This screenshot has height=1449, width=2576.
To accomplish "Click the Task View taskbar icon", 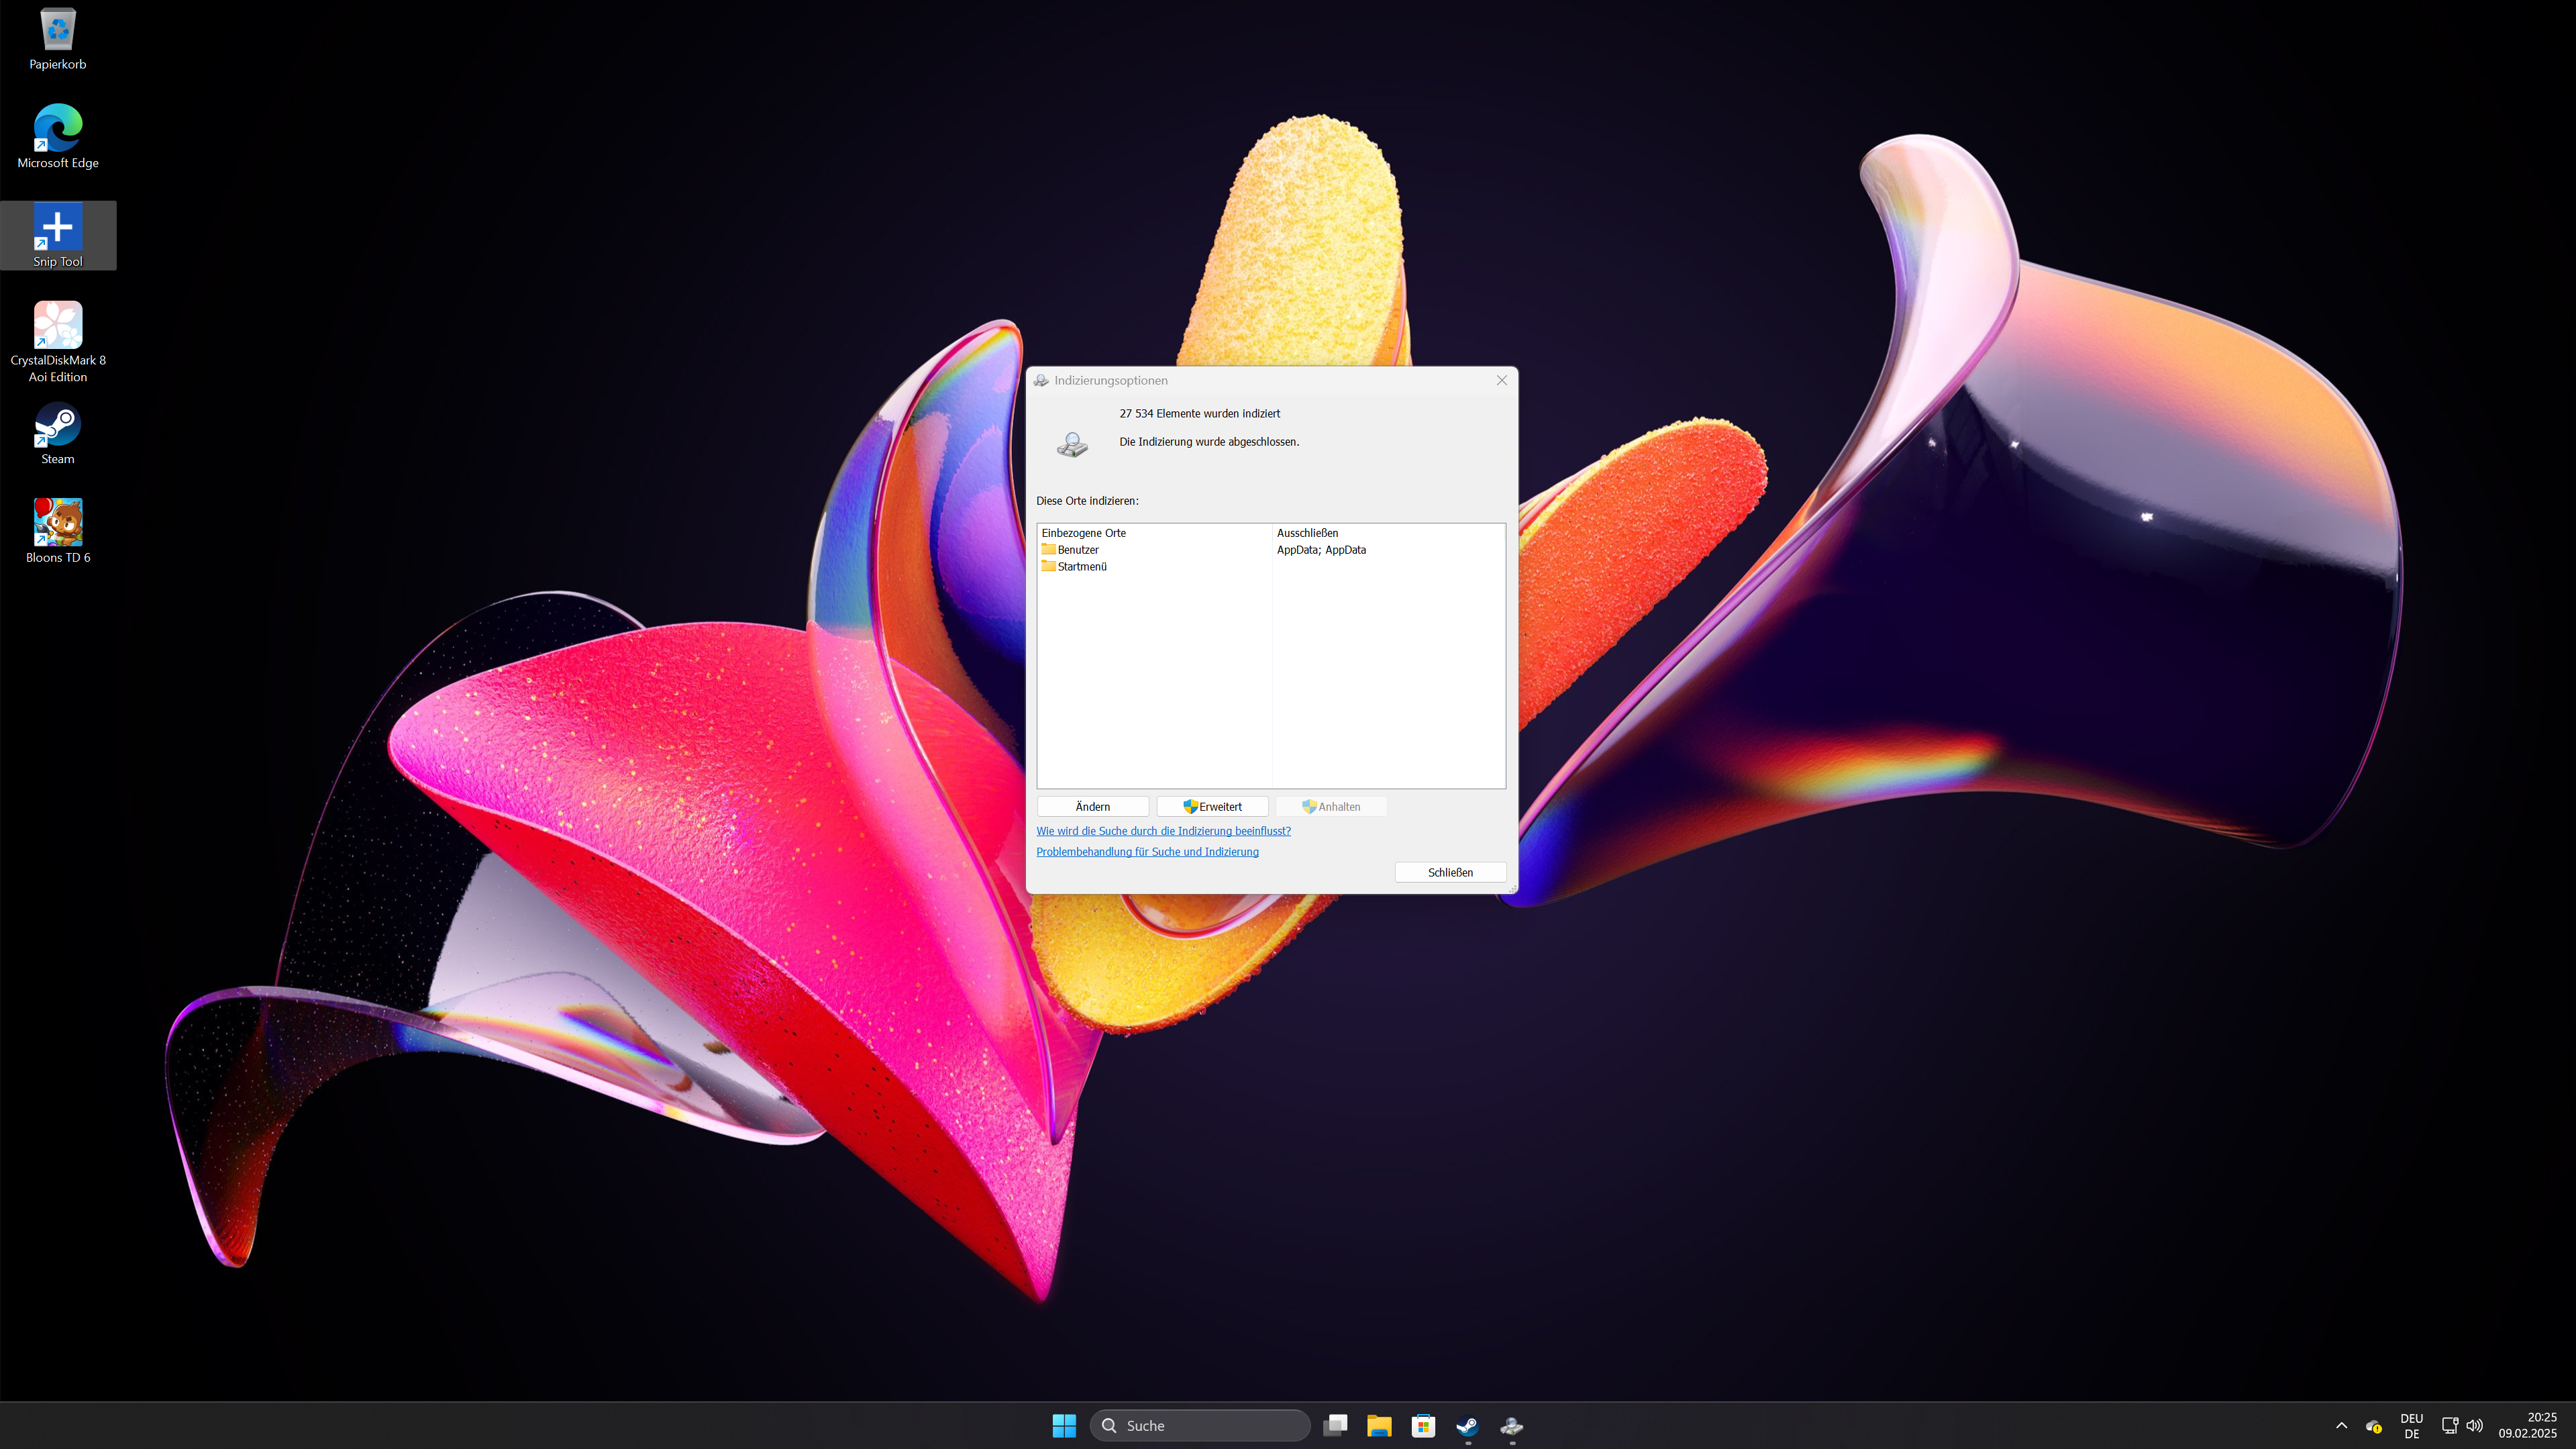I will click(x=1335, y=1425).
